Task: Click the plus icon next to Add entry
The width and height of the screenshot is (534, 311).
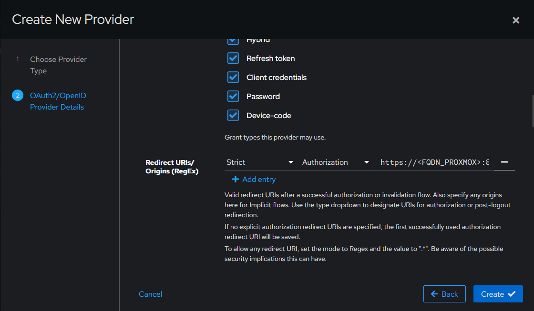Action: 236,180
